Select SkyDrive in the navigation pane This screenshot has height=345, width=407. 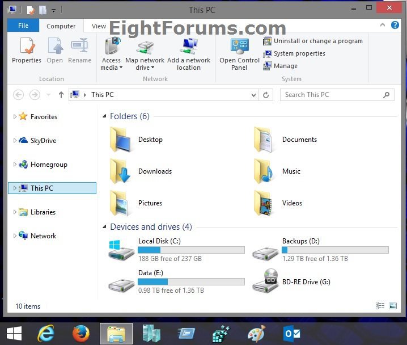coord(43,141)
